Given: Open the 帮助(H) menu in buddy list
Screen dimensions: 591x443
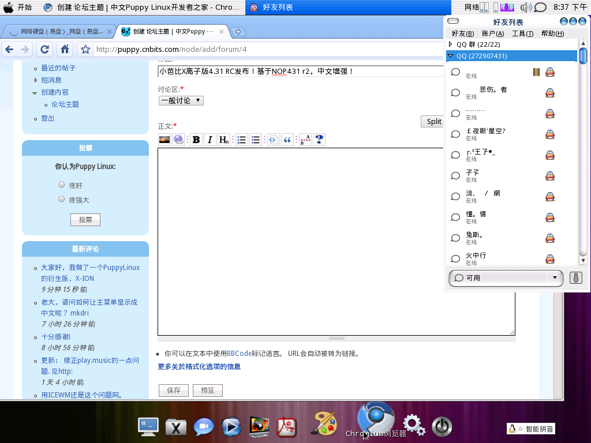Looking at the screenshot, I should (552, 33).
